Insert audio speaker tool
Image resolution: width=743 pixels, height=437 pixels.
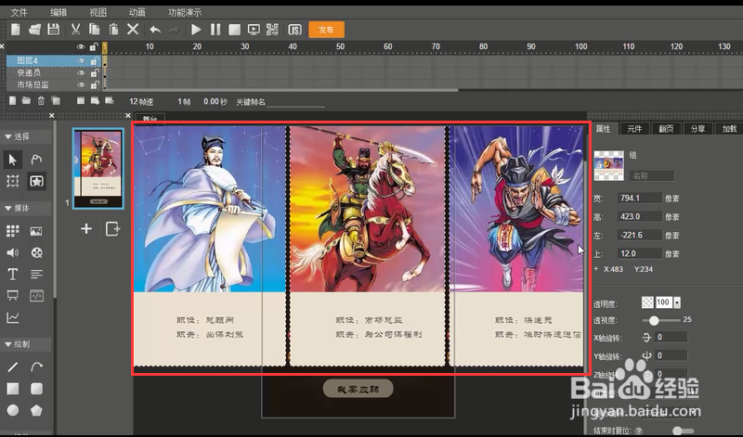point(13,252)
